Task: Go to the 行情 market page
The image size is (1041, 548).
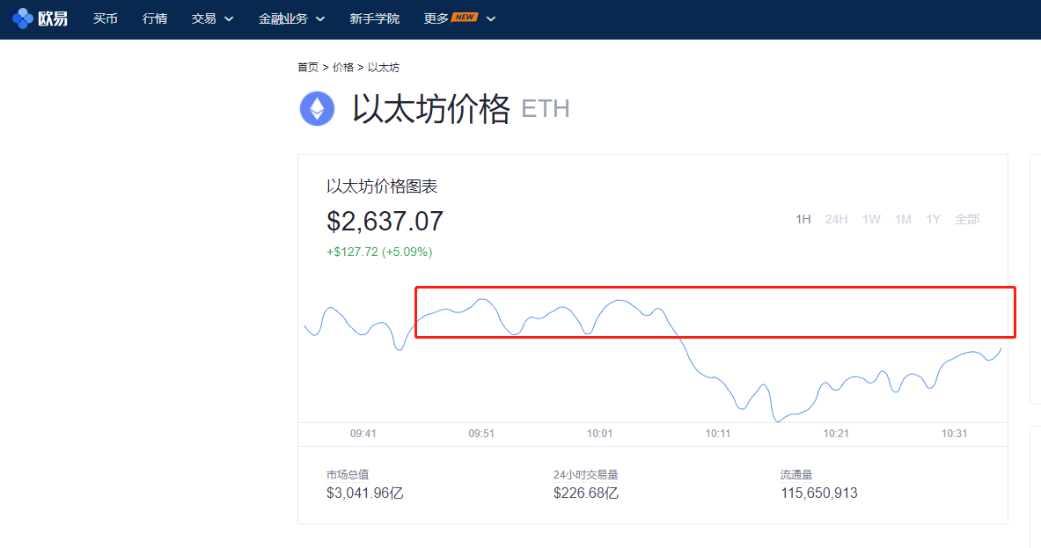Action: (155, 18)
